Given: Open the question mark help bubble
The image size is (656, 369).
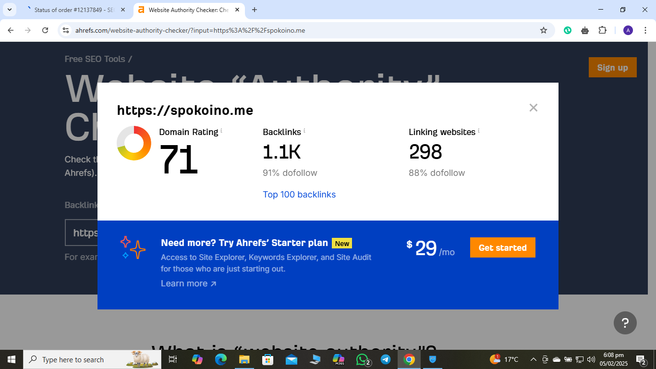Looking at the screenshot, I should coord(625,323).
